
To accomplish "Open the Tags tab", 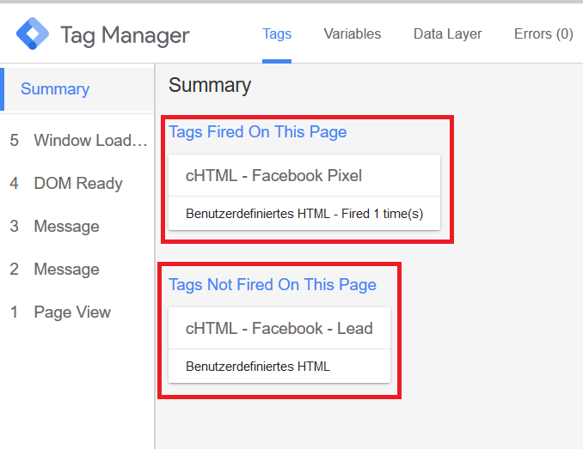I will tap(277, 33).
